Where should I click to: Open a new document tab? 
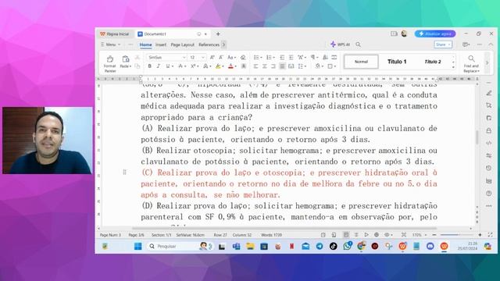[218, 34]
